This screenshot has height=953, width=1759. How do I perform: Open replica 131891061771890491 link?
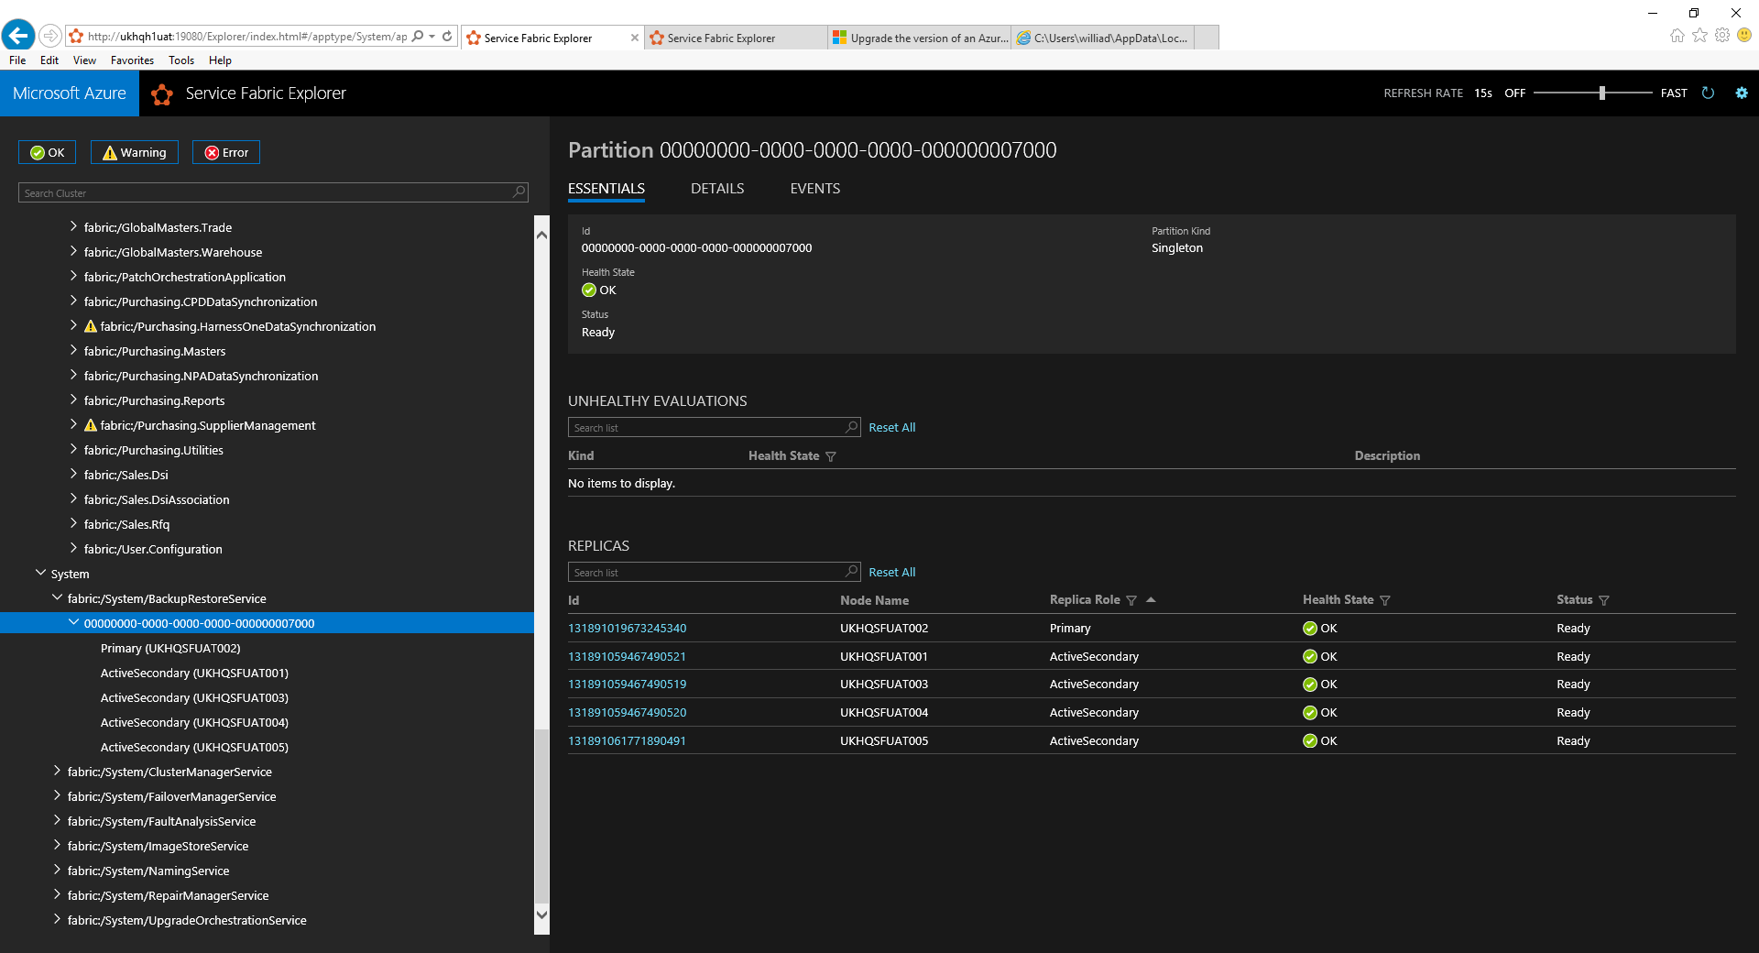pos(628,741)
